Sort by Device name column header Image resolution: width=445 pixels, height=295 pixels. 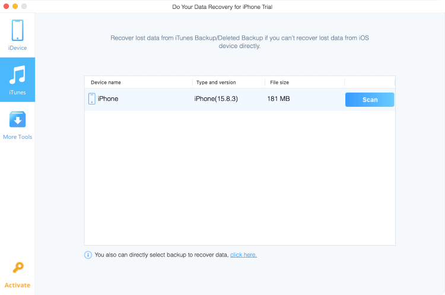pos(106,83)
